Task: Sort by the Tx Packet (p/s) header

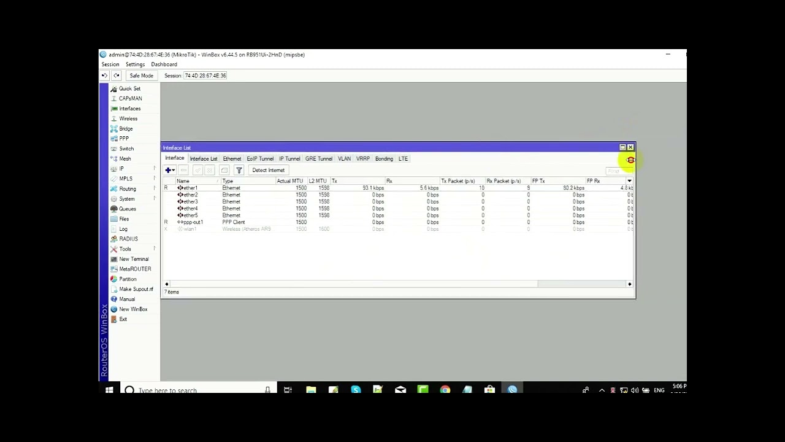Action: point(462,181)
